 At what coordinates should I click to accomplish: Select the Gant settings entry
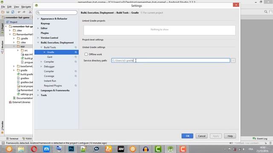pos(49,57)
